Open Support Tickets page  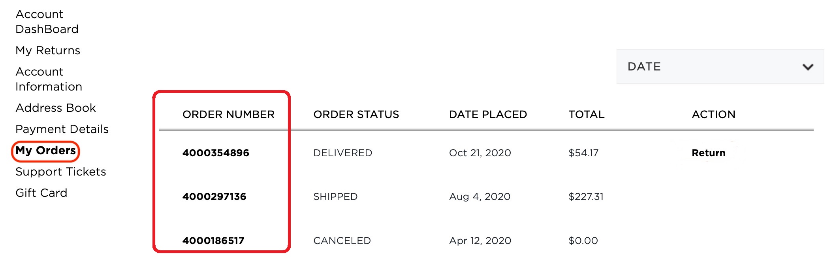tap(60, 172)
